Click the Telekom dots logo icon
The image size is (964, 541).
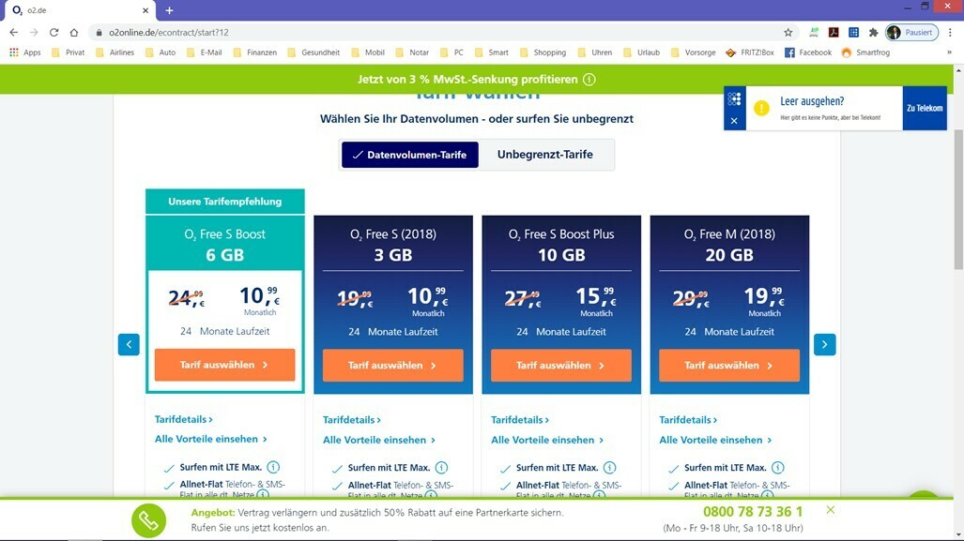click(734, 98)
